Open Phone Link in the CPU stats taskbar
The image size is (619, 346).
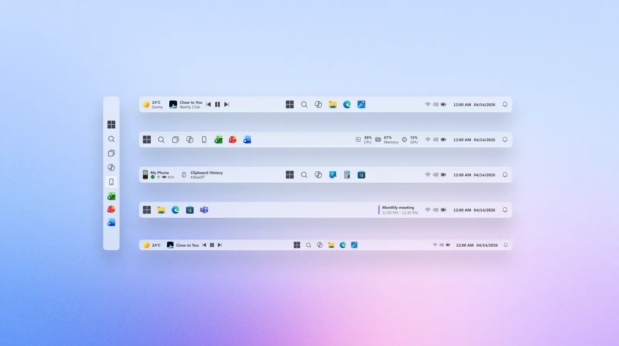click(204, 139)
